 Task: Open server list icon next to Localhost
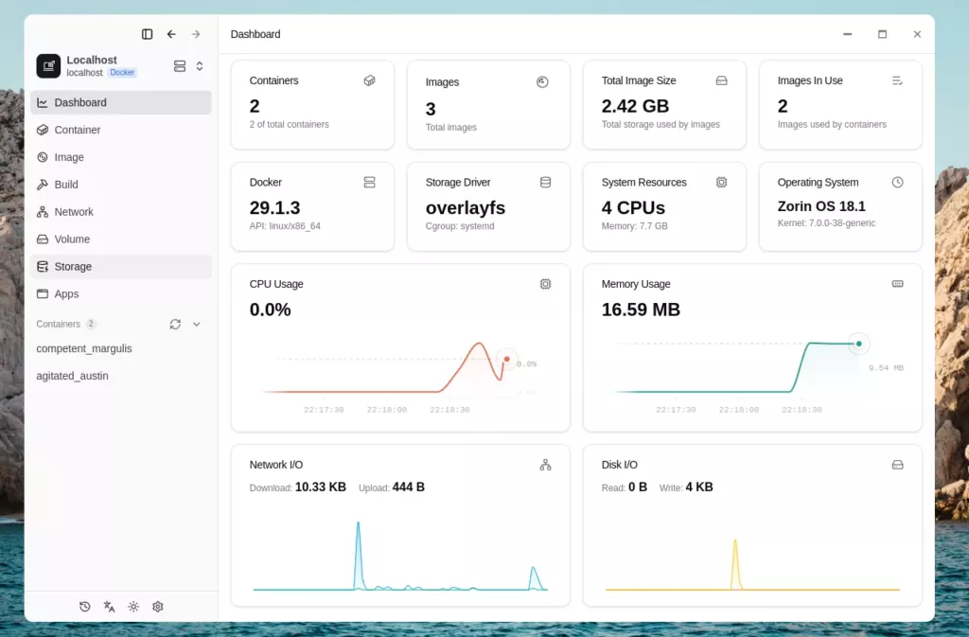(180, 66)
